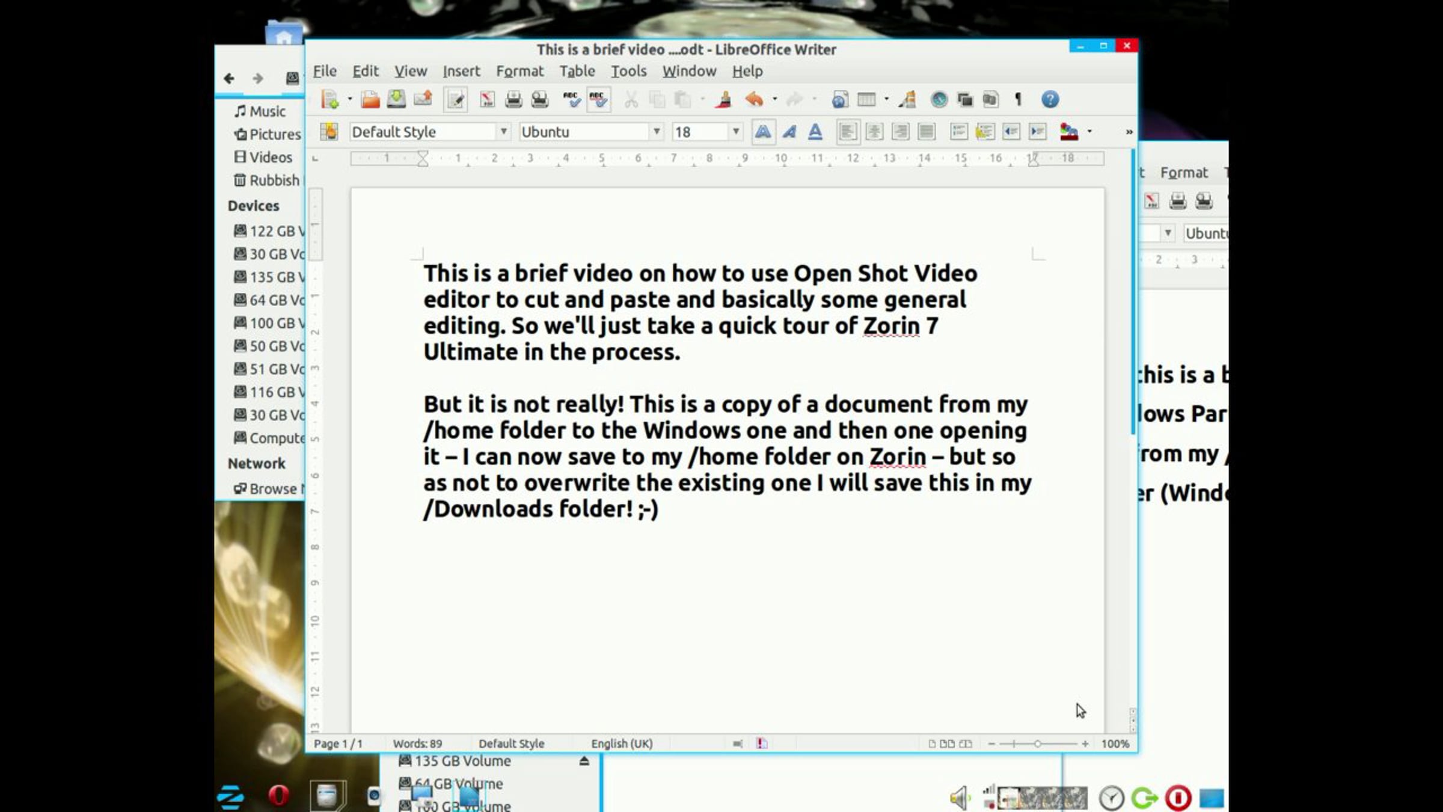
Task: Open the Table menu
Action: coord(577,71)
